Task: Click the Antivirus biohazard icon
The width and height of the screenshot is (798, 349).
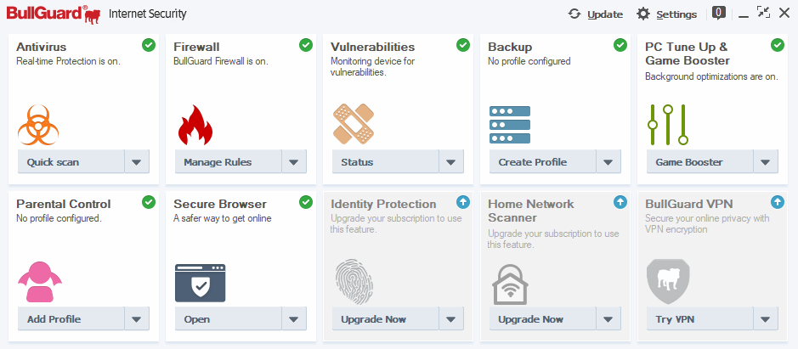Action: 38,126
